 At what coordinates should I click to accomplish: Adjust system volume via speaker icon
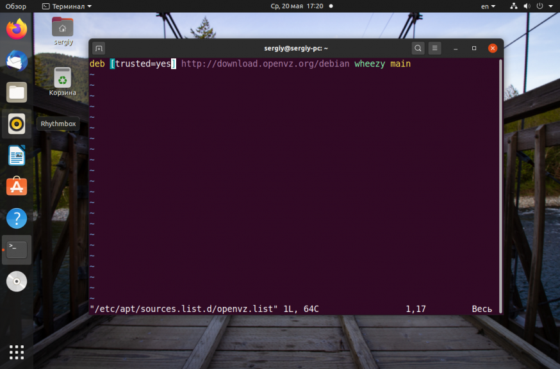[x=527, y=6]
